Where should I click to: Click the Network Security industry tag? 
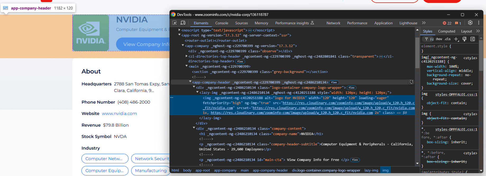pos(150,159)
